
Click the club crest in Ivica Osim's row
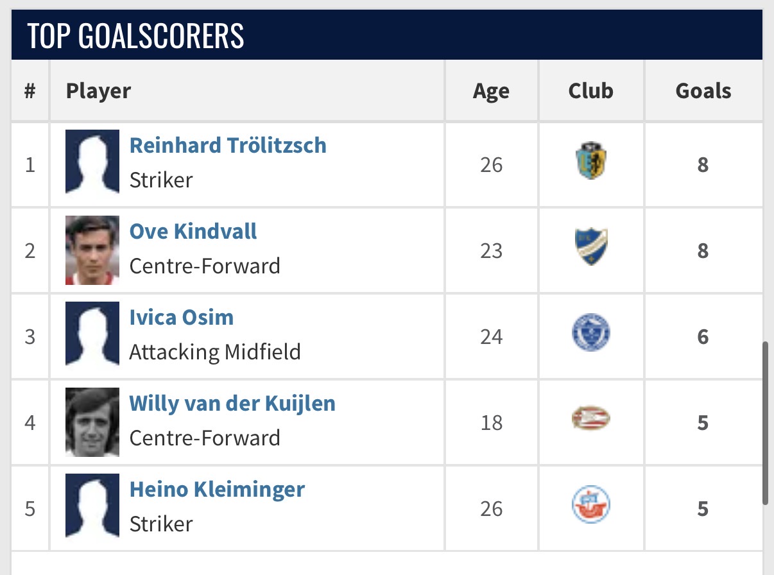[590, 333]
